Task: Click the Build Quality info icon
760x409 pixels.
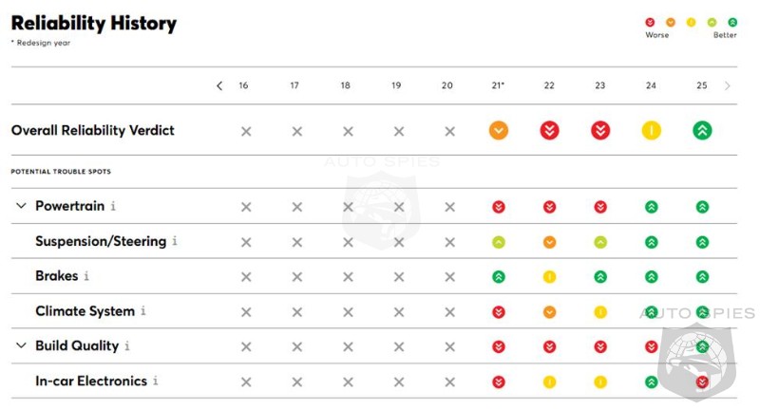Action: 127,346
